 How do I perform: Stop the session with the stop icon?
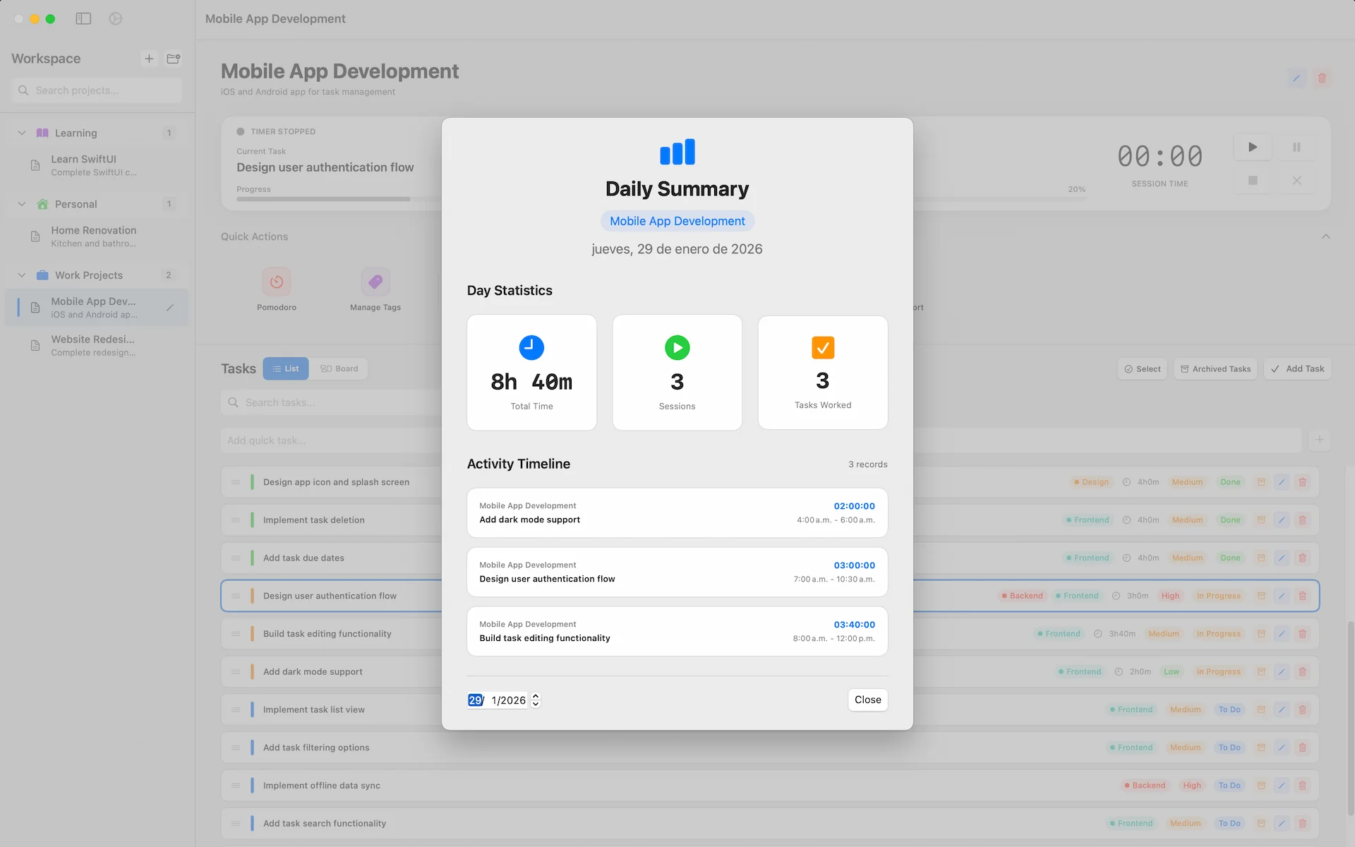(x=1253, y=180)
